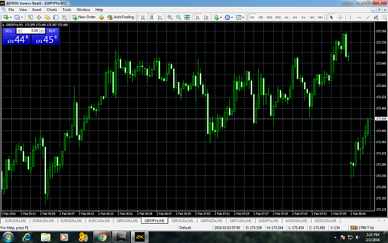The width and height of the screenshot is (388, 243).
Task: Toggle the Terminal panel icon
Action: (x=56, y=17)
